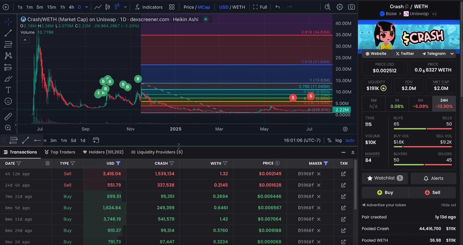The height and width of the screenshot is (245, 463).
Task: Switch chart denomination to WETH
Action: (x=239, y=7)
